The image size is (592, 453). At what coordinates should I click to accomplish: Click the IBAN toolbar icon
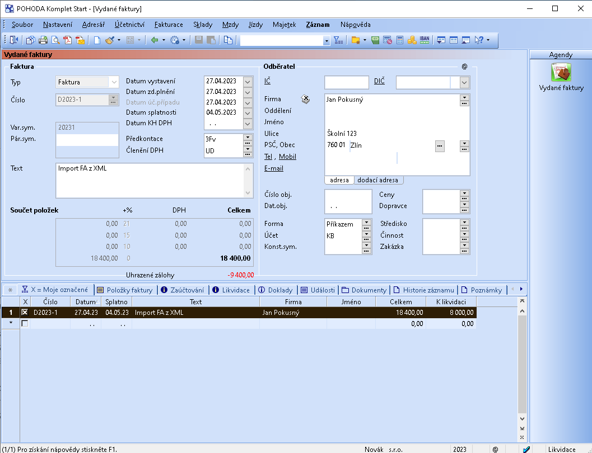coord(425,40)
